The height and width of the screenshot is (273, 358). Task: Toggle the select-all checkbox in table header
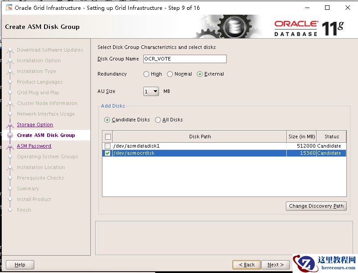pos(108,136)
